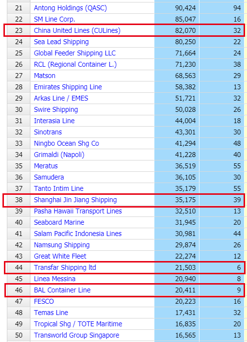Click ship count 9 for BAL Container Line

pos(239,290)
